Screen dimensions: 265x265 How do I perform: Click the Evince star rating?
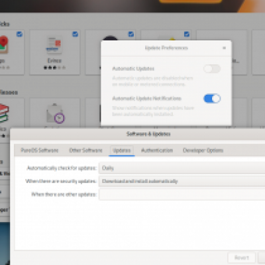(x=54, y=68)
